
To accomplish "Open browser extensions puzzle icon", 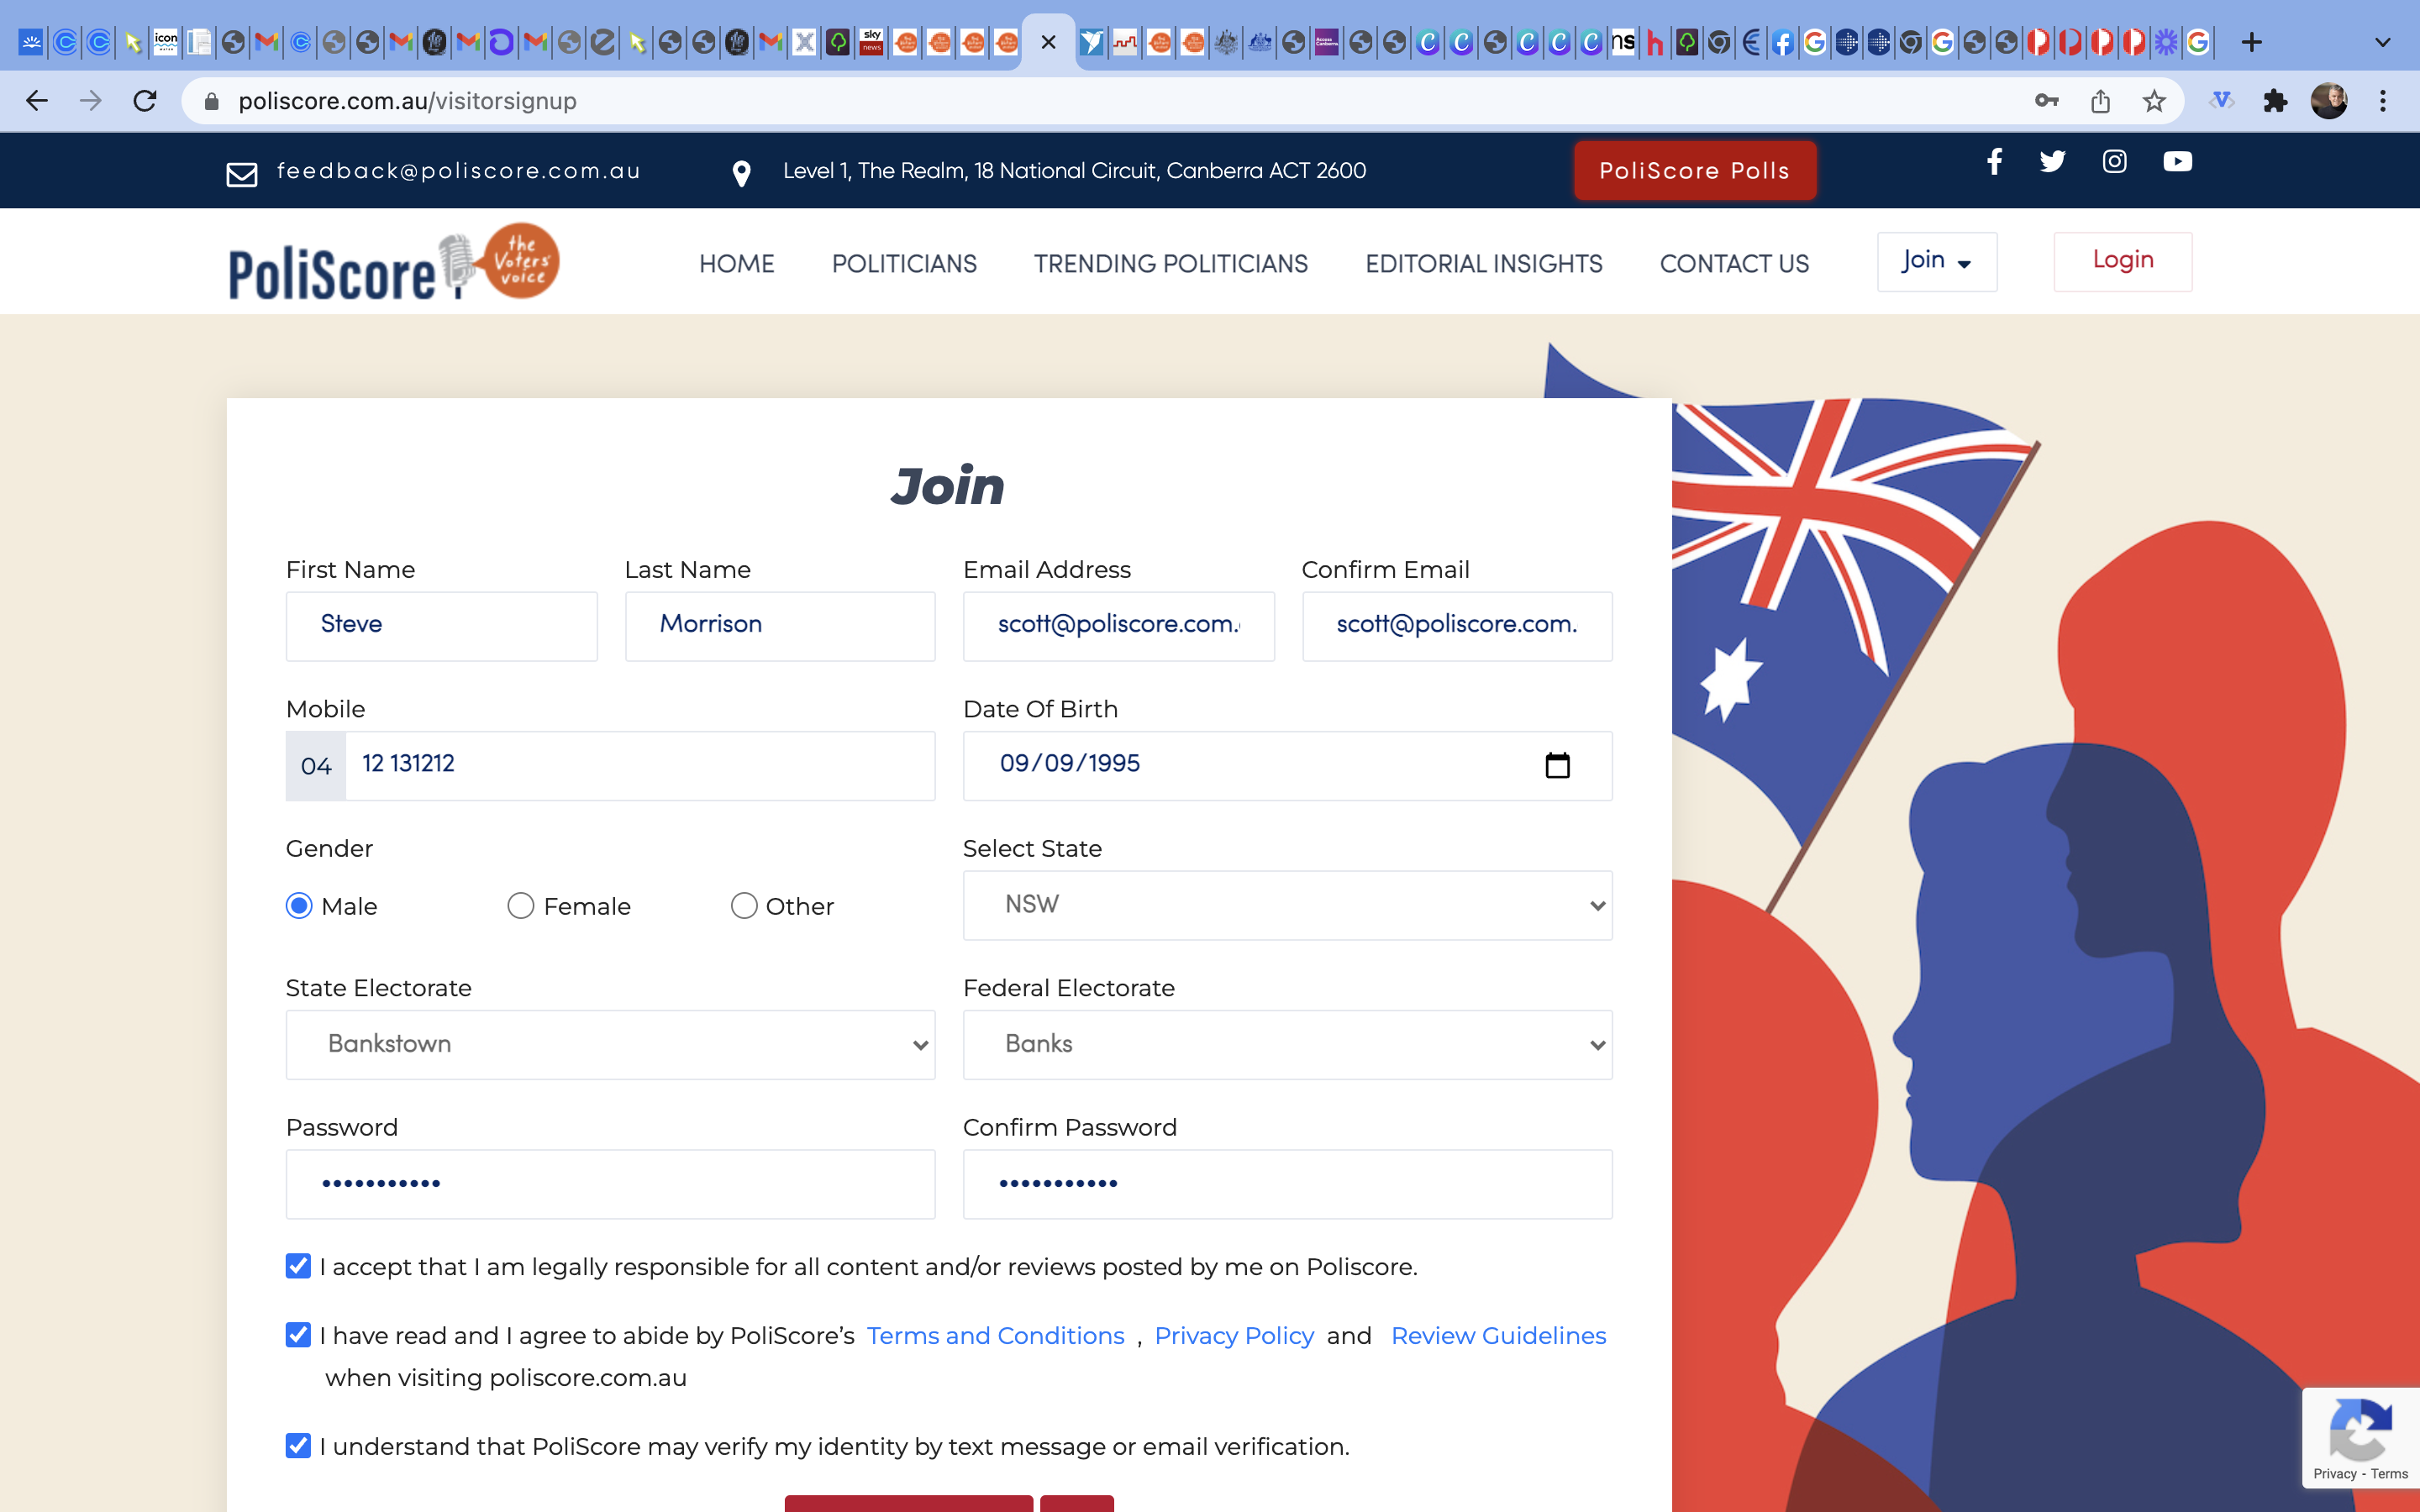I will 2275,101.
